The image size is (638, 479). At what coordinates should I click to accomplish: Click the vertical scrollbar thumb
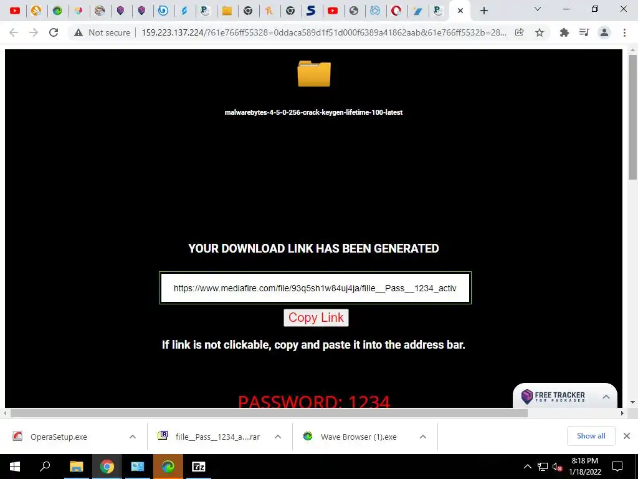(x=632, y=117)
